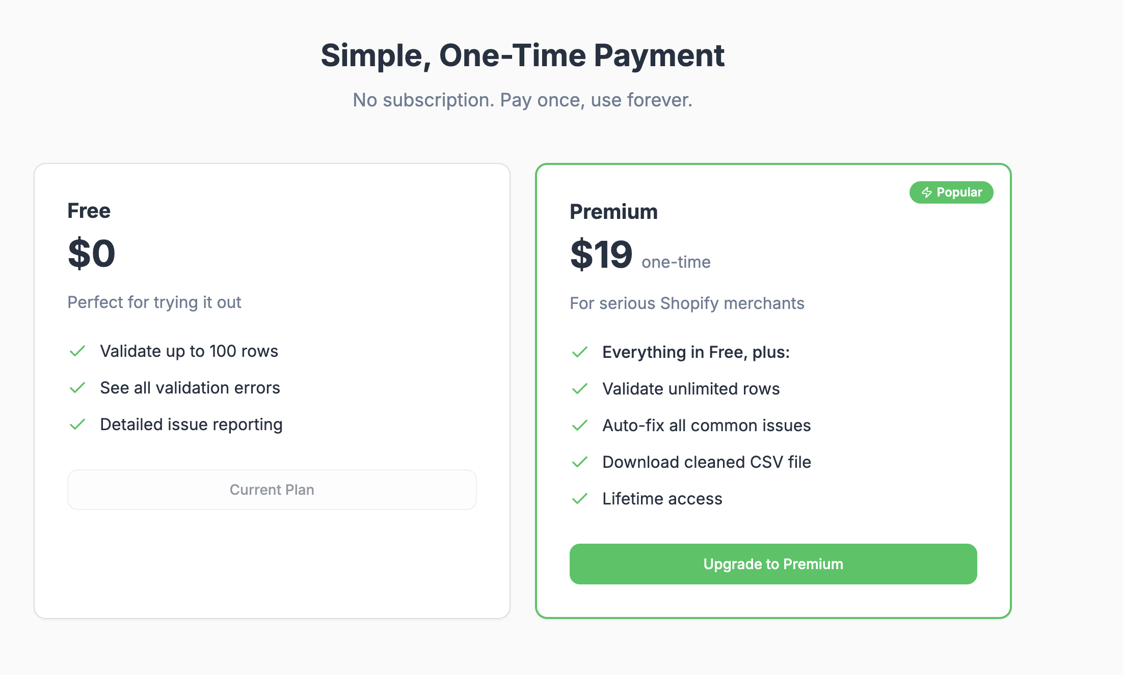Click the checkmark beside Detailed issue reporting
This screenshot has height=675, width=1123.
point(77,424)
